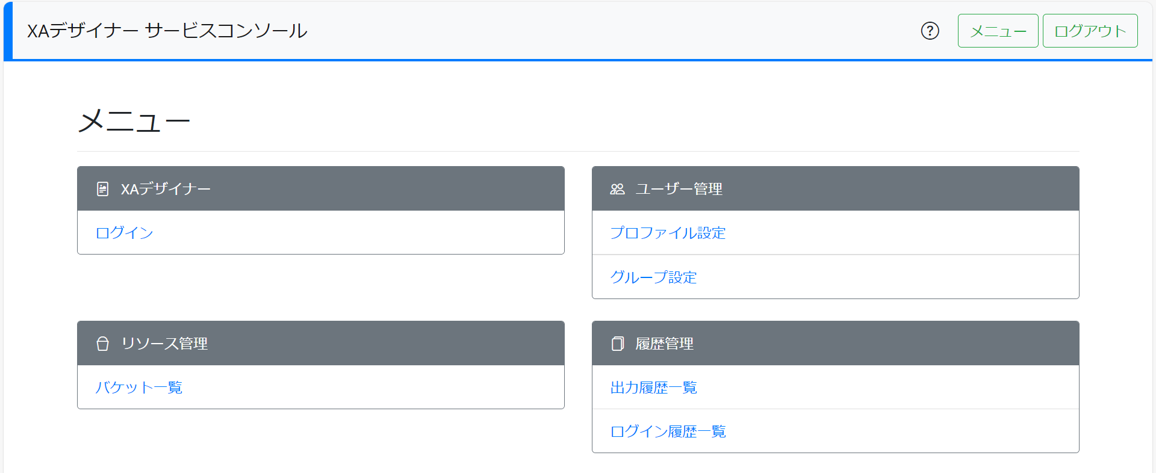This screenshot has height=473, width=1156.
Task: Click the help question mark icon
Action: coord(930,31)
